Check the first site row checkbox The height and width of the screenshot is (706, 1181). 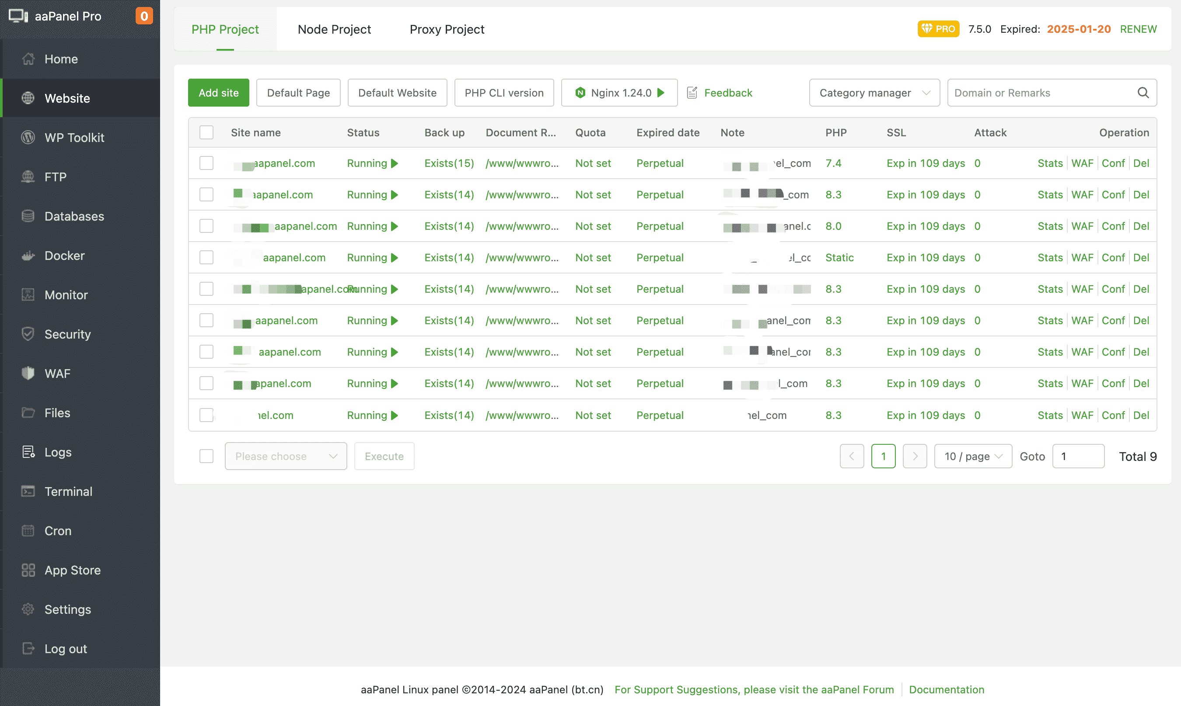tap(206, 163)
